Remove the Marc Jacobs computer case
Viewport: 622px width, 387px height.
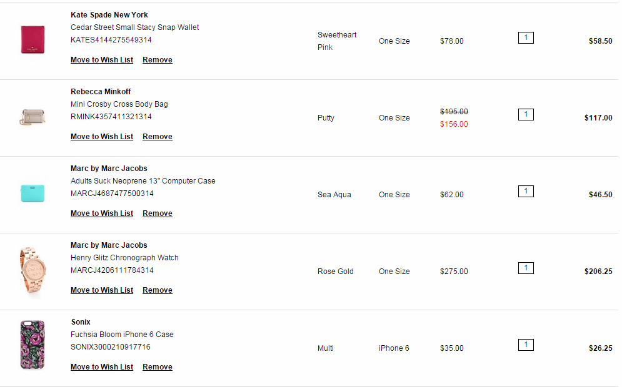[x=158, y=213]
